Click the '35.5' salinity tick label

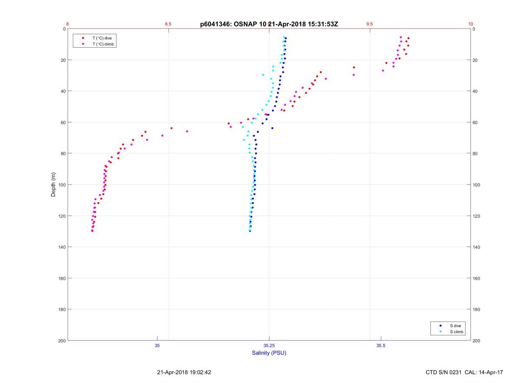(x=380, y=345)
